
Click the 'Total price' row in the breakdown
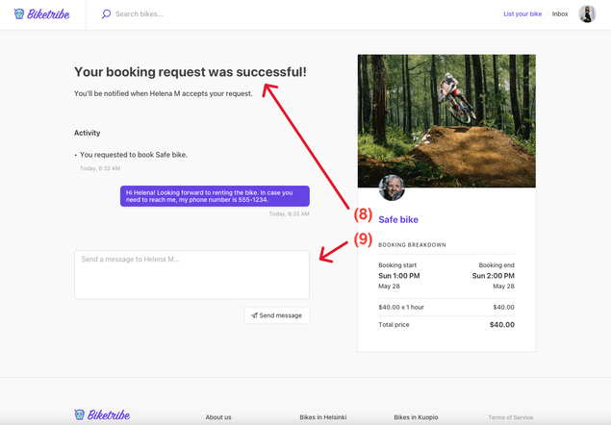tap(446, 325)
